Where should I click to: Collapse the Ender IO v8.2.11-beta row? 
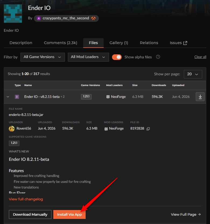(8, 97)
